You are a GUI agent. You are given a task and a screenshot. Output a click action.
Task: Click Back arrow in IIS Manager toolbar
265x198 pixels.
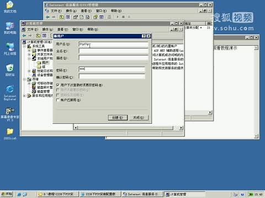pyautogui.click(x=47, y=17)
